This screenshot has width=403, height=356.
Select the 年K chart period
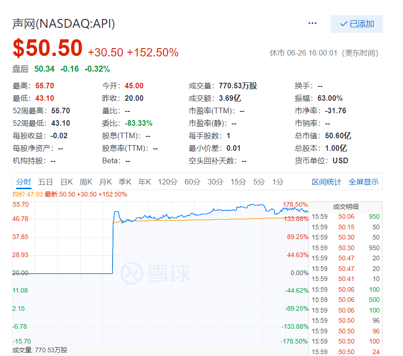pos(145,182)
